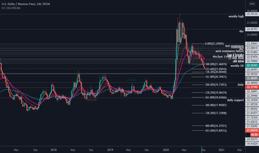Click the MXN currency button

252,4
